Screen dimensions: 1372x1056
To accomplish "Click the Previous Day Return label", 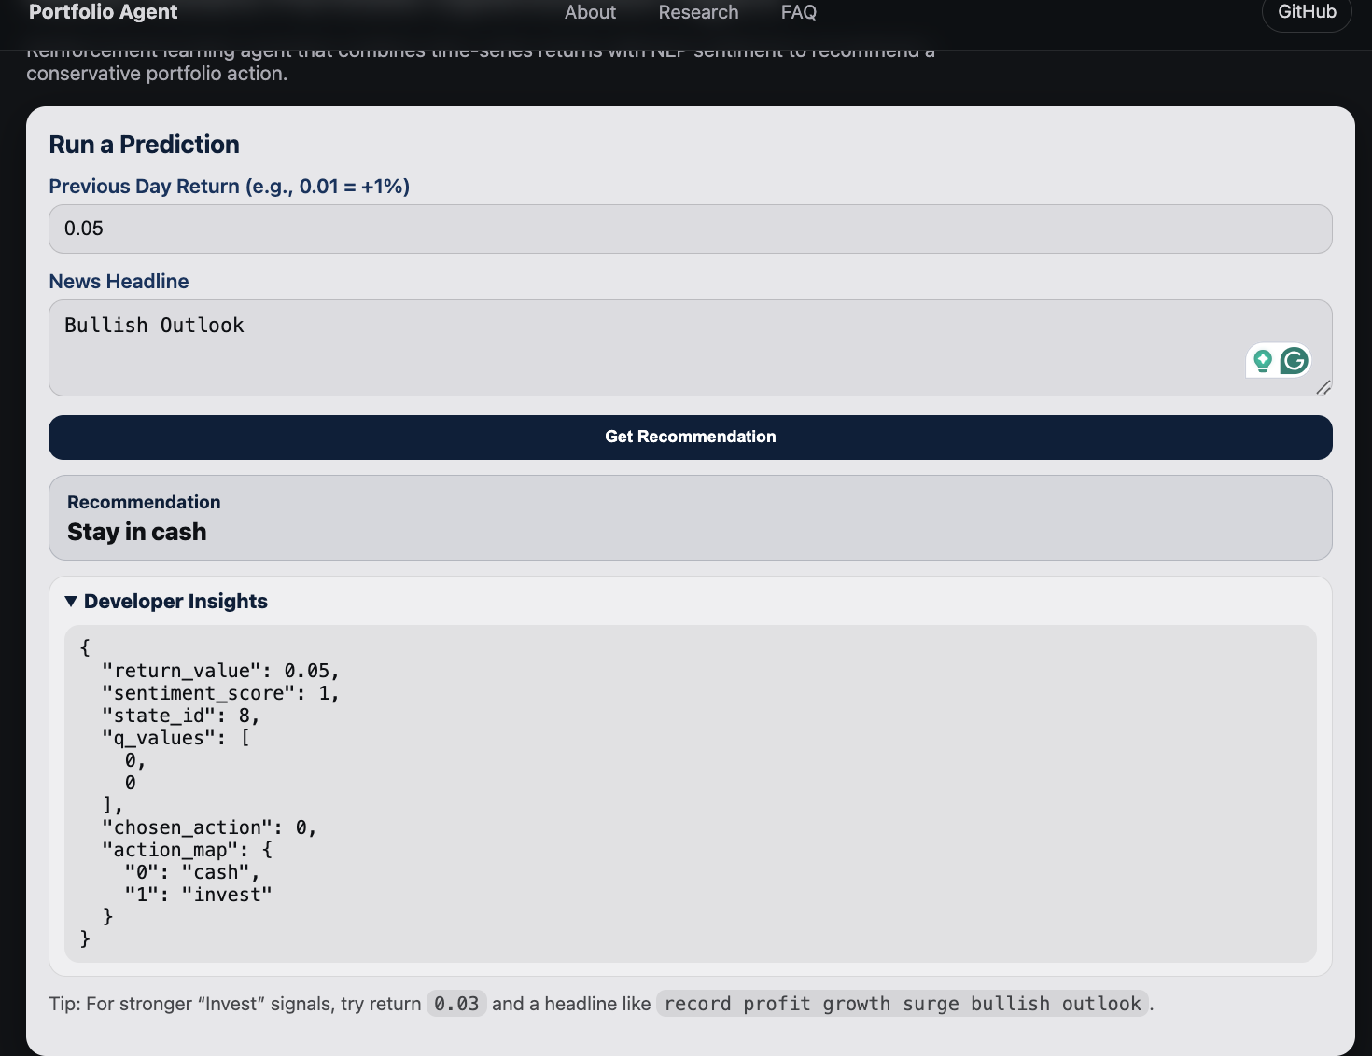I will point(229,187).
